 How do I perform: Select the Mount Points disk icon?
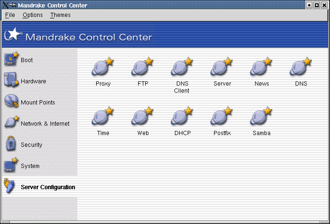click(11, 101)
